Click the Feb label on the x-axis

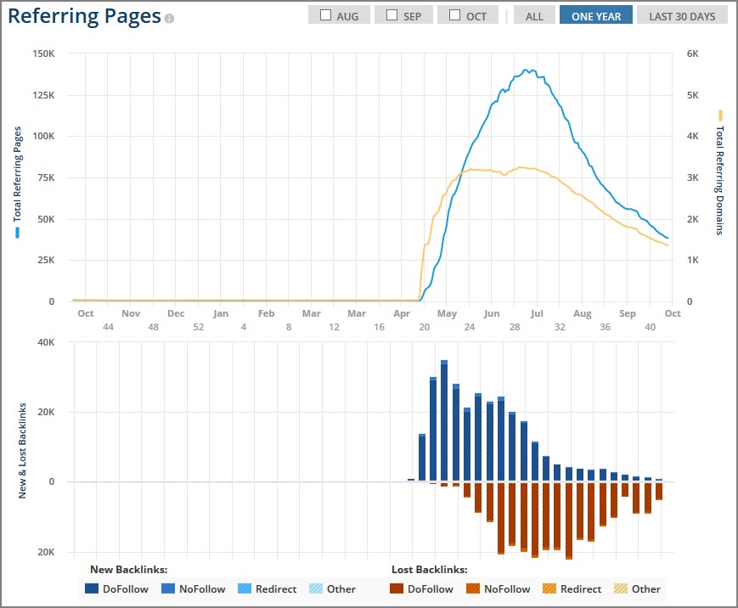[x=266, y=313]
